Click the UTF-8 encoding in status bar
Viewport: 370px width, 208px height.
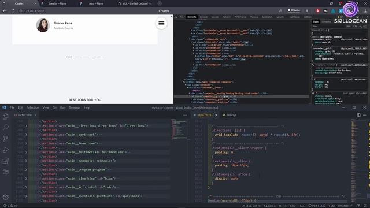click(283, 206)
